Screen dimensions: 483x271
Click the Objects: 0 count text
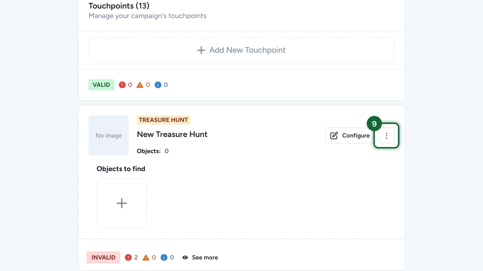click(x=153, y=151)
